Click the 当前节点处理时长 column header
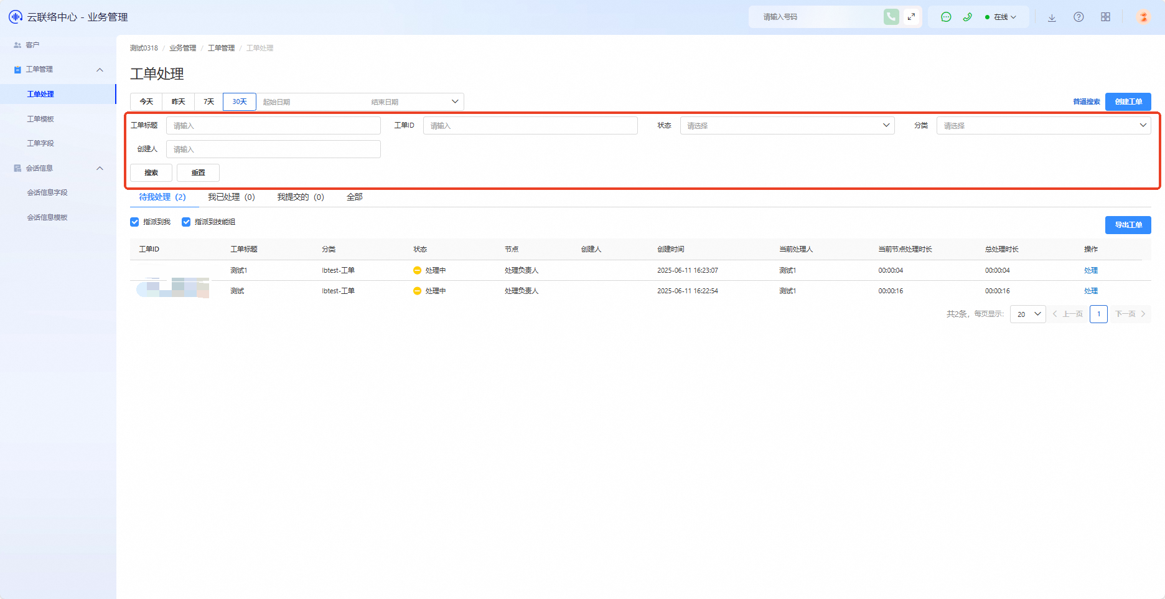Image resolution: width=1165 pixels, height=599 pixels. (x=905, y=249)
